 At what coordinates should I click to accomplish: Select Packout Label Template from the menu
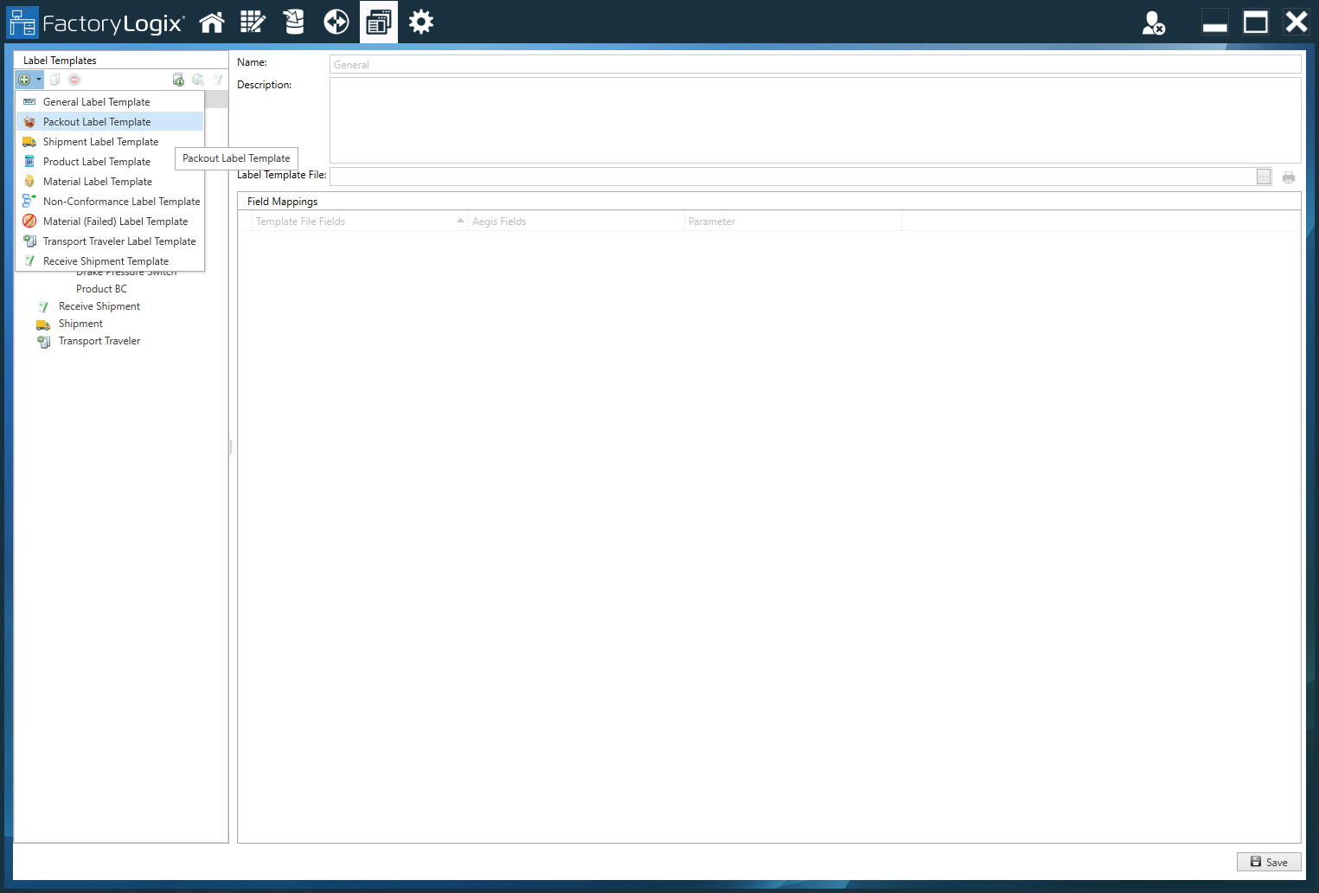click(98, 121)
